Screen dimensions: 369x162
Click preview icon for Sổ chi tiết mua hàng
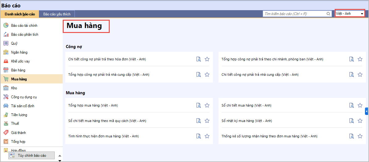(351, 105)
